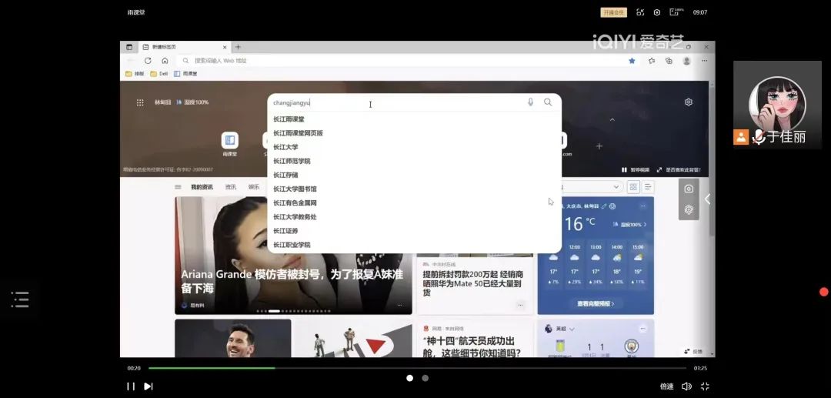Expand the right side panel arrow
This screenshot has width=831, height=398.
(x=707, y=199)
